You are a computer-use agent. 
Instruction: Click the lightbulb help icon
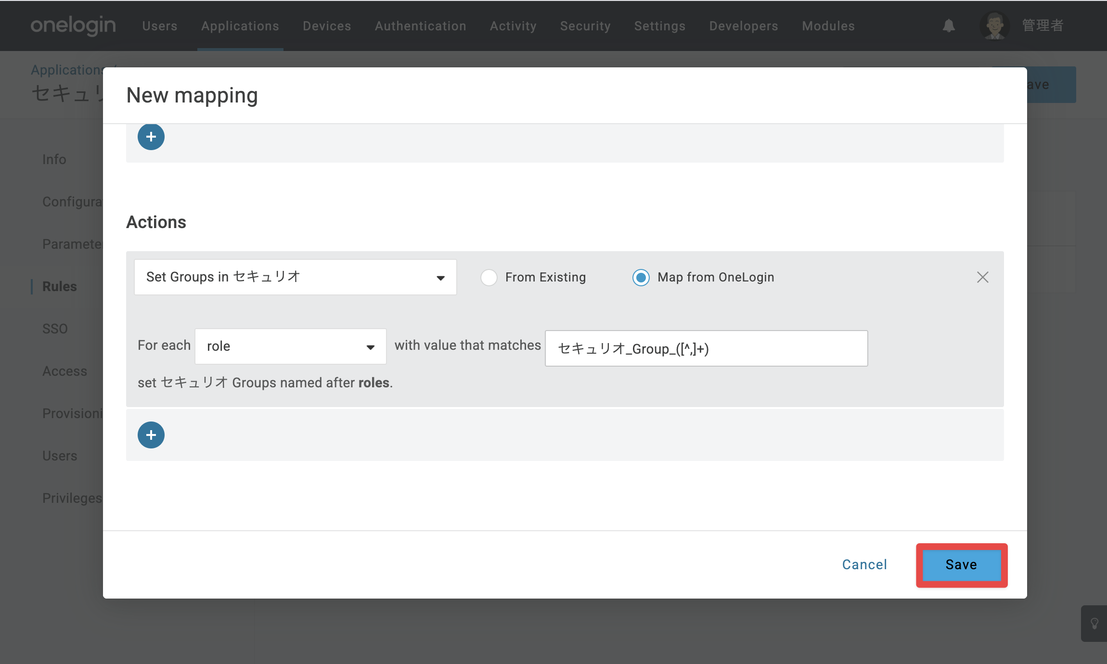pyautogui.click(x=1094, y=624)
